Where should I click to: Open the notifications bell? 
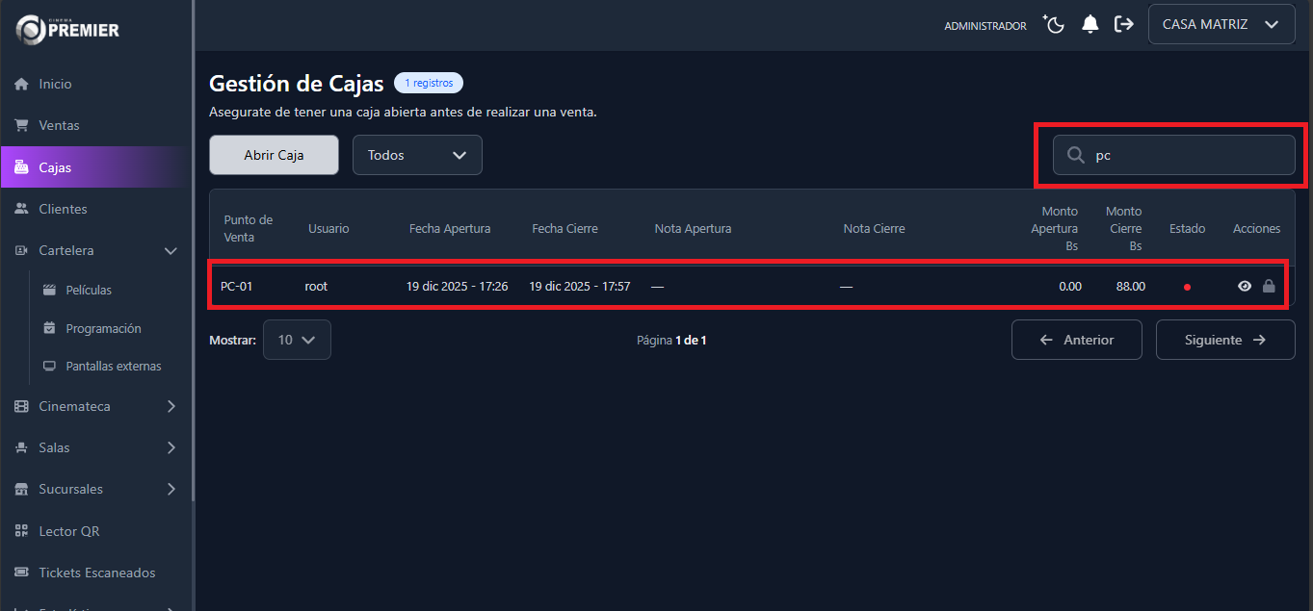(1090, 24)
